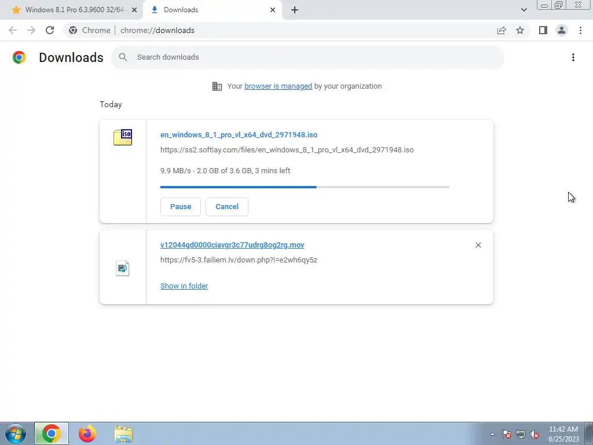
Task: Click the Action Center flag icon
Action: (507, 434)
